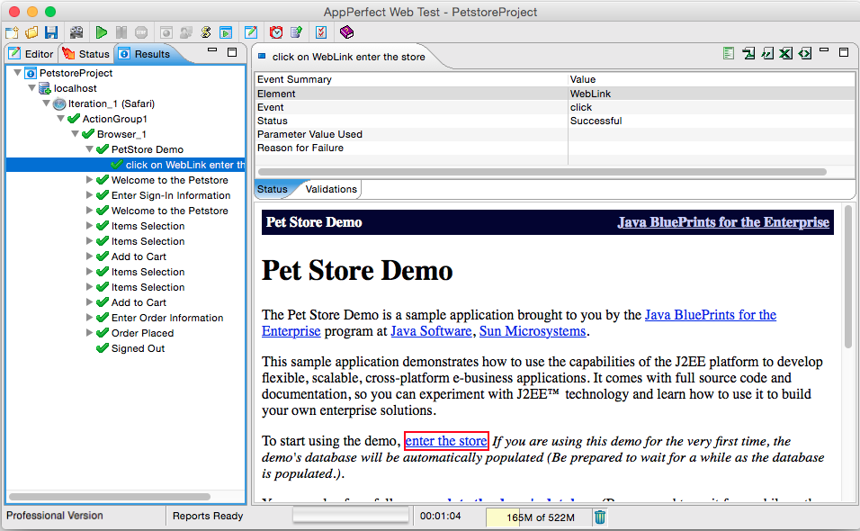Image resolution: width=860 pixels, height=531 pixels.
Task: Open help with the purple book icon
Action: click(346, 32)
